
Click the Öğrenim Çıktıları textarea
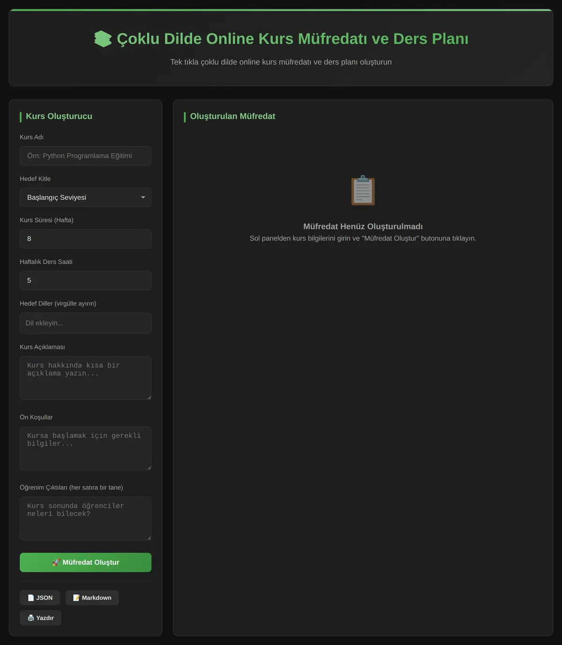[85, 519]
